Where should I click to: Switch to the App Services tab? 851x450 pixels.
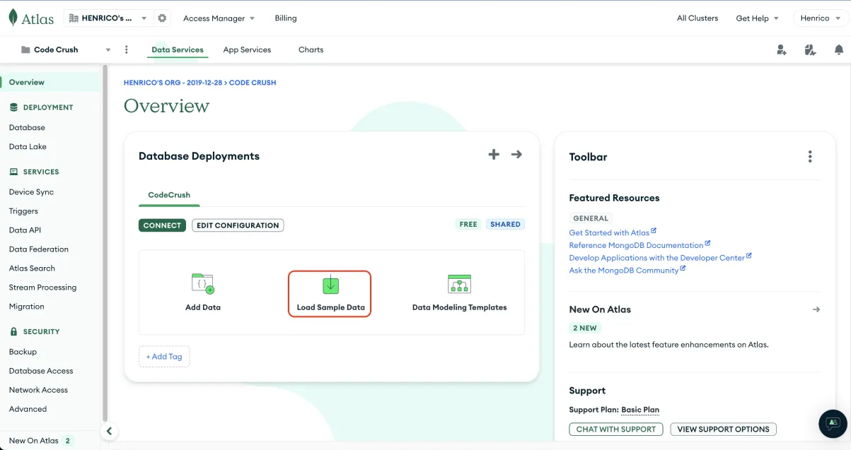coord(247,50)
